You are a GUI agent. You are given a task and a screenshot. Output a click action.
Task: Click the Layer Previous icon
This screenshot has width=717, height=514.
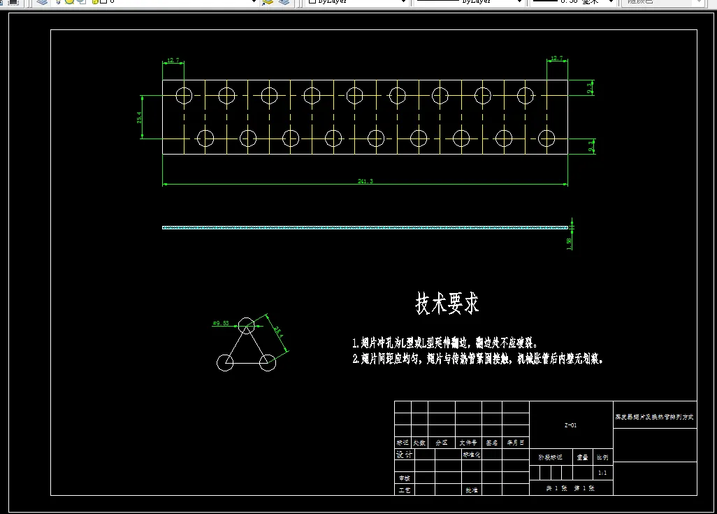284,2
